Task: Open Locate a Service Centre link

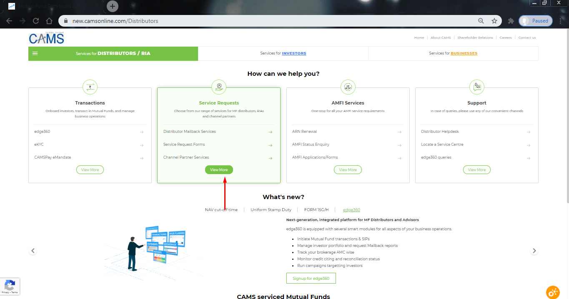Action: pyautogui.click(x=442, y=145)
